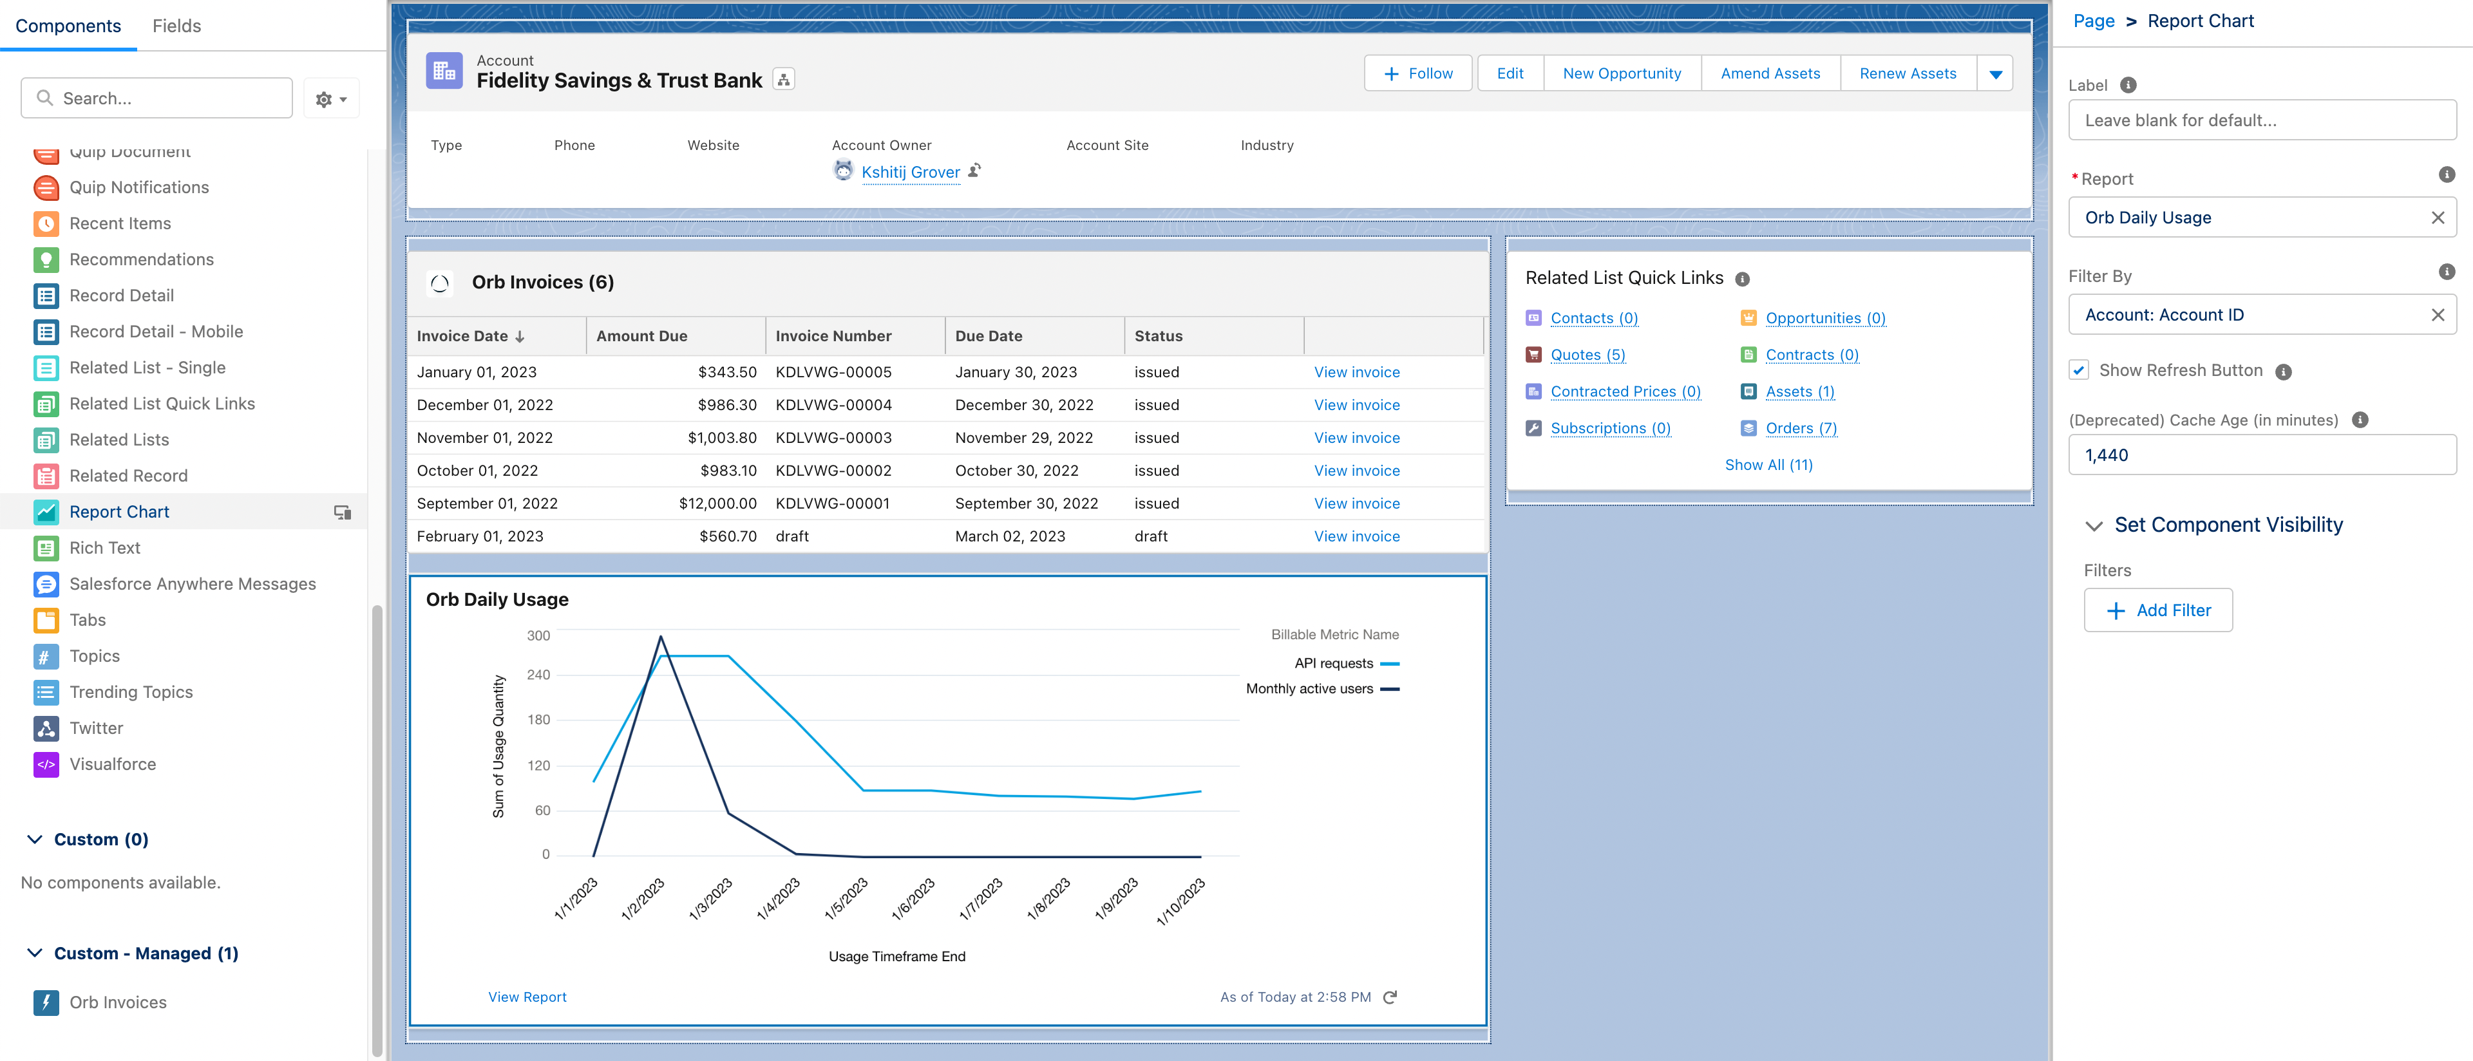Open the more actions dropdown next to Renew Assets
This screenshot has height=1061, width=2473.
coord(1995,74)
